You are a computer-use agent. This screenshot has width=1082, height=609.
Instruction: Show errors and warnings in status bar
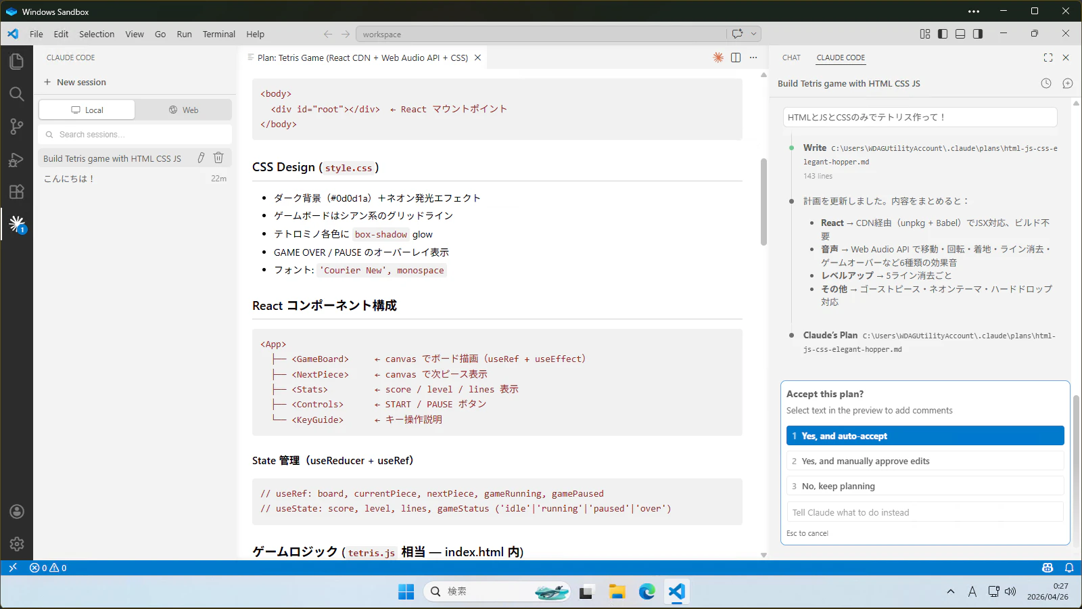[x=48, y=568]
